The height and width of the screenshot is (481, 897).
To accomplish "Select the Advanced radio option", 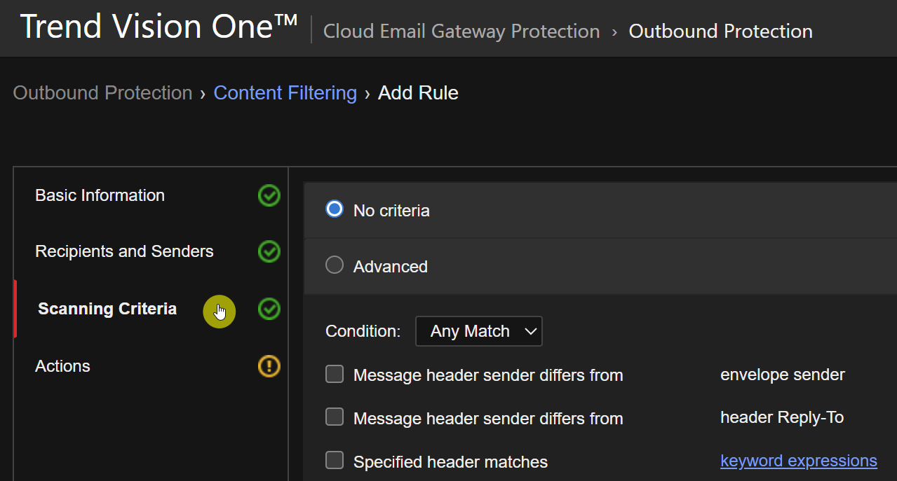I will 335,265.
